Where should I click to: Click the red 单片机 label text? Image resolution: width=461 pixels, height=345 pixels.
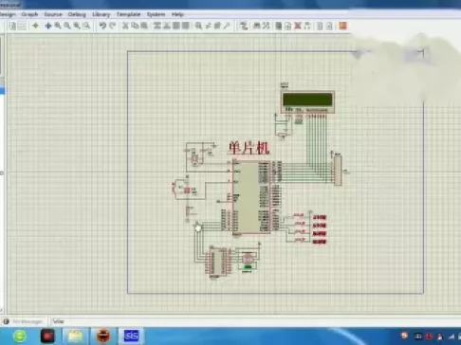249,148
